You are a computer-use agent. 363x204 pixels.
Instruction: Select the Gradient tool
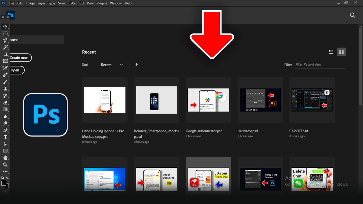(x=5, y=109)
